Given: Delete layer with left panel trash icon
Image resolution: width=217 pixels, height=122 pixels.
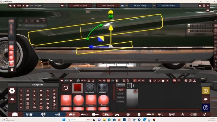Looking at the screenshot, I should click(x=12, y=69).
